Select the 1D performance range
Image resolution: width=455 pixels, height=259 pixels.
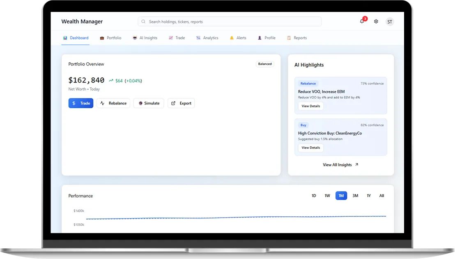(314, 196)
